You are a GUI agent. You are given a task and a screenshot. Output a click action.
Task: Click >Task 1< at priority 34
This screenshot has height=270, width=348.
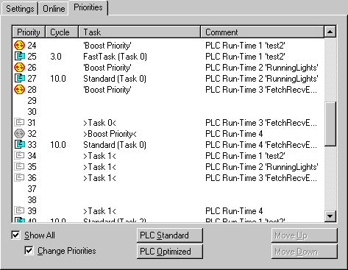(x=99, y=156)
